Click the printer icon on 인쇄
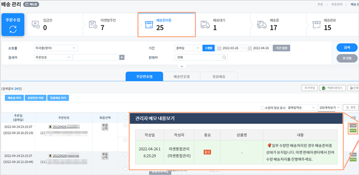This screenshot has width=359, height=175. pos(351,88)
